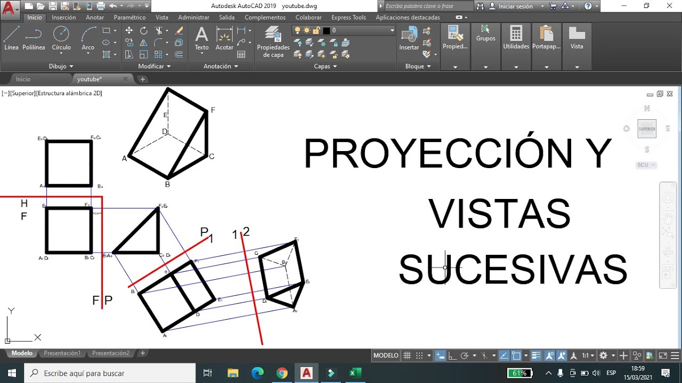Open Excel from Windows taskbar
682x383 pixels.
click(355, 373)
